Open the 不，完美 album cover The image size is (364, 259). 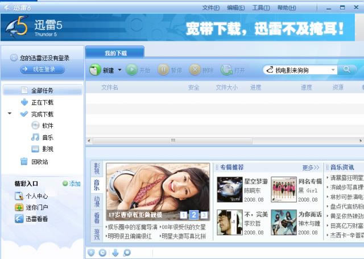(x=230, y=222)
